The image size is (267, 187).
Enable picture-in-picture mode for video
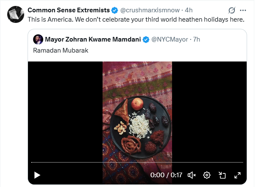pos(222,175)
